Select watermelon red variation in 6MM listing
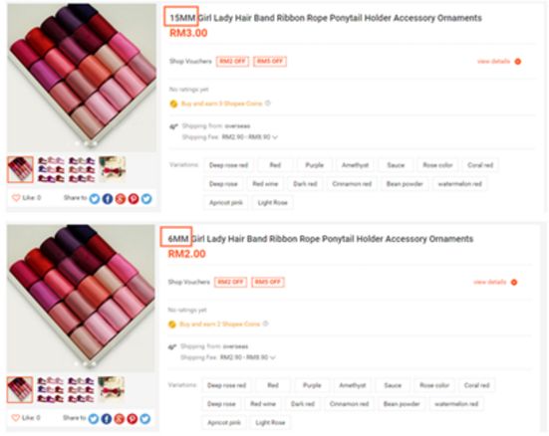549x436 pixels. (456, 404)
